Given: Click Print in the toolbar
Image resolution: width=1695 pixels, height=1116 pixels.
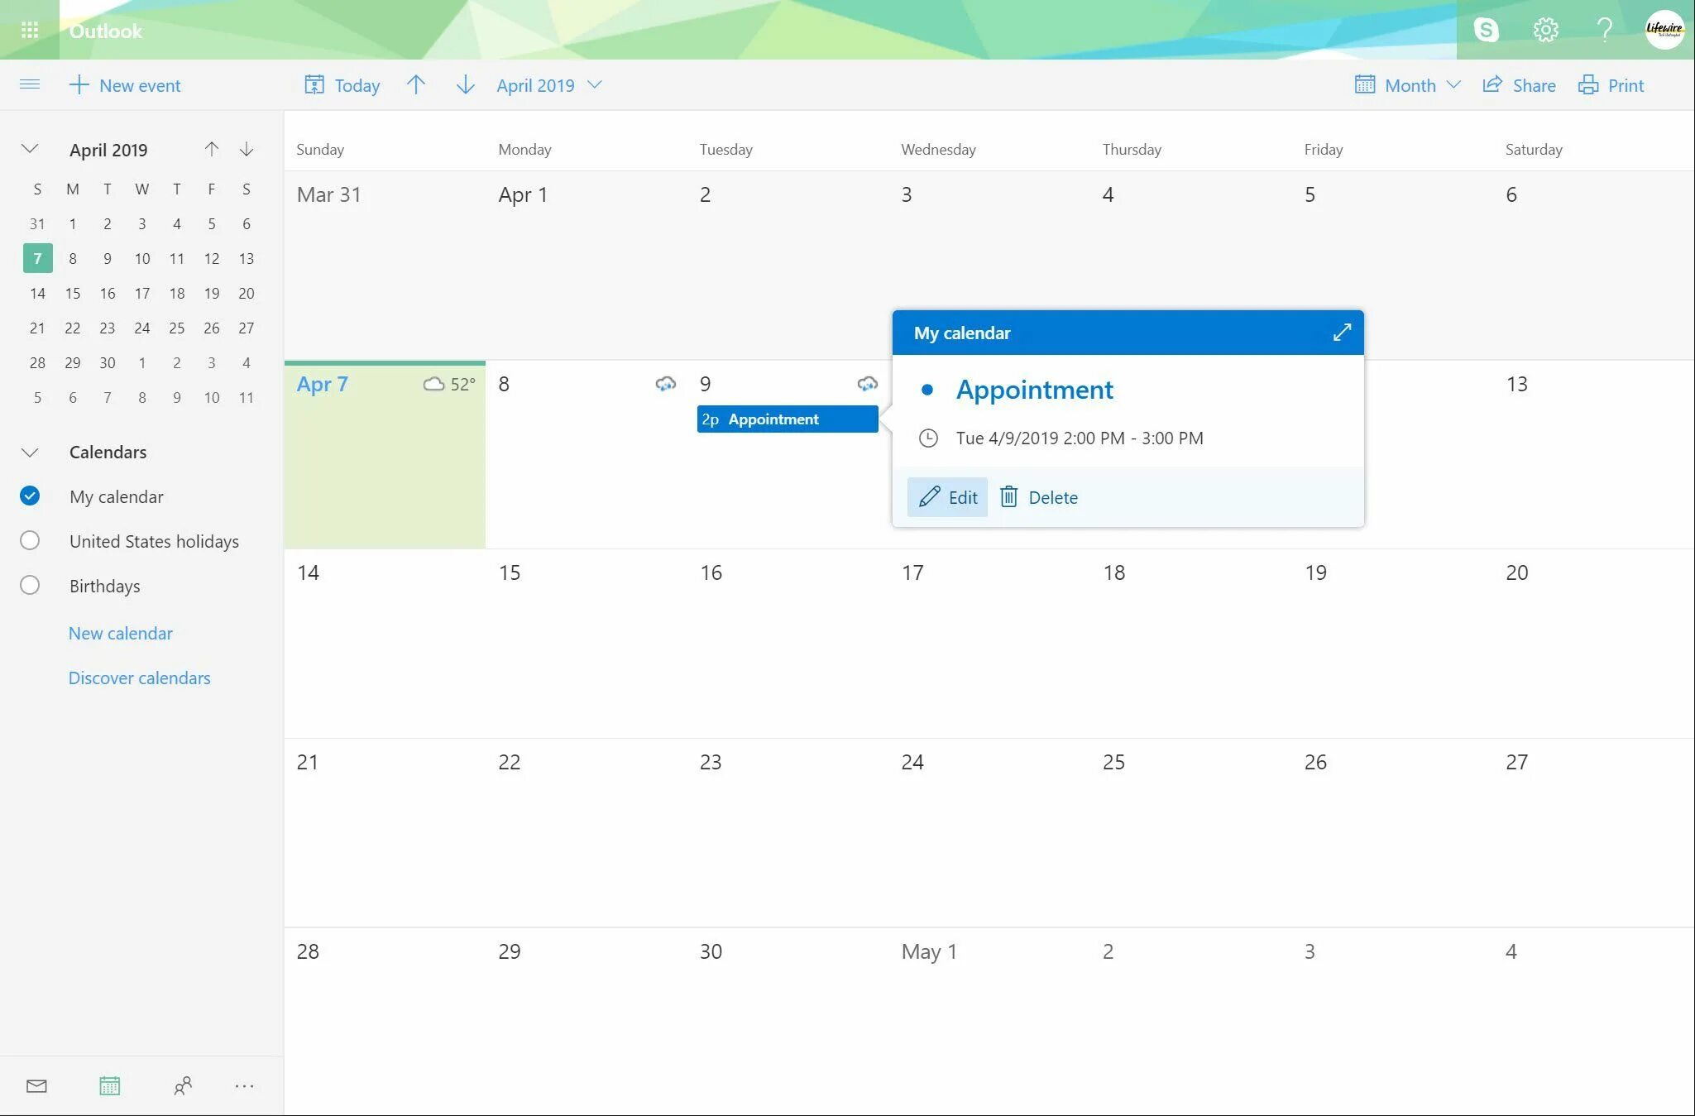Looking at the screenshot, I should [x=1611, y=85].
